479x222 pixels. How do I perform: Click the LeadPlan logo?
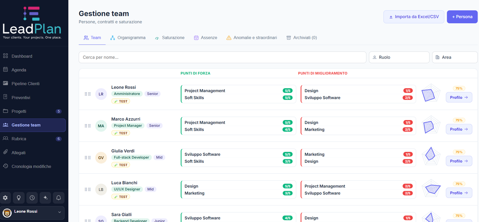[32, 23]
